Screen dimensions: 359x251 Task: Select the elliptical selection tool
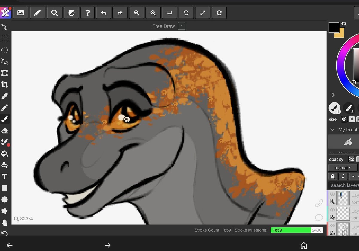click(x=4, y=50)
